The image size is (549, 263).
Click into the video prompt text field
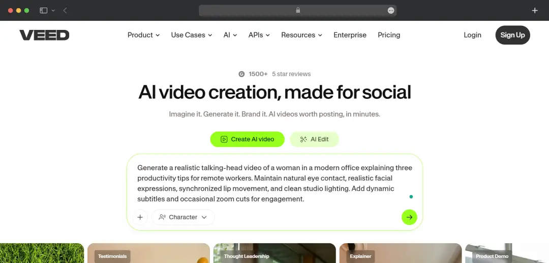point(275,183)
